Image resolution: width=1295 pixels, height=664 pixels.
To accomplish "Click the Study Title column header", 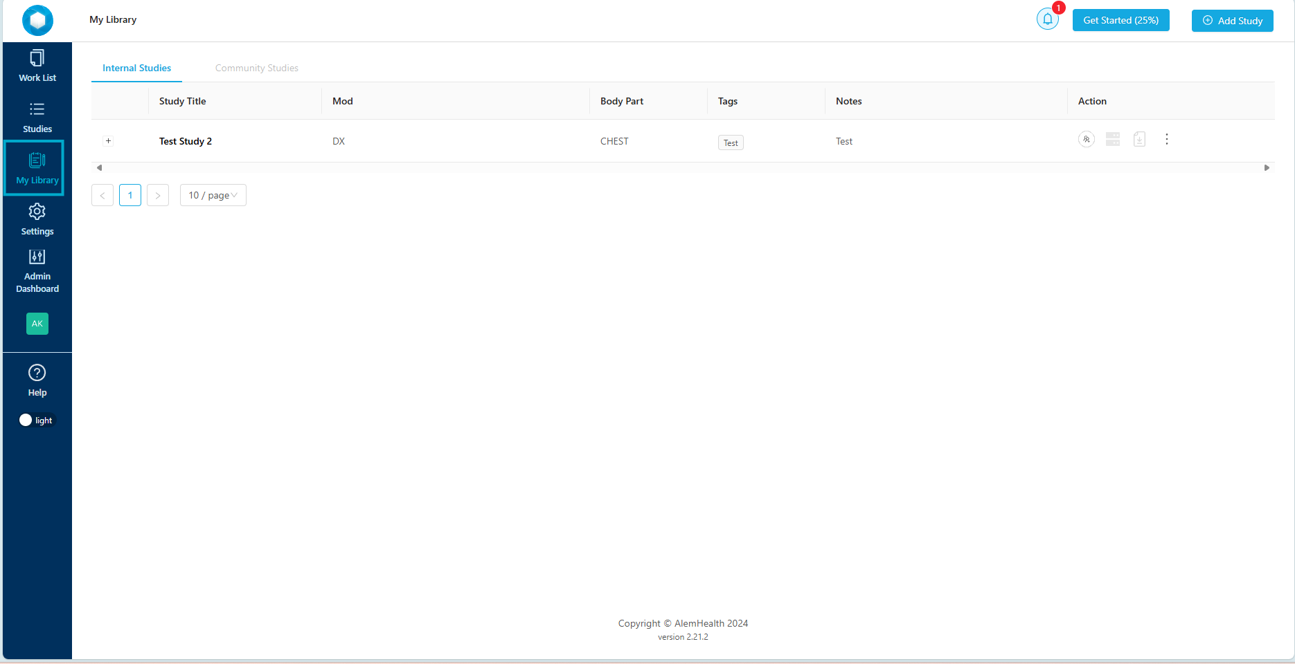I will 183,101.
